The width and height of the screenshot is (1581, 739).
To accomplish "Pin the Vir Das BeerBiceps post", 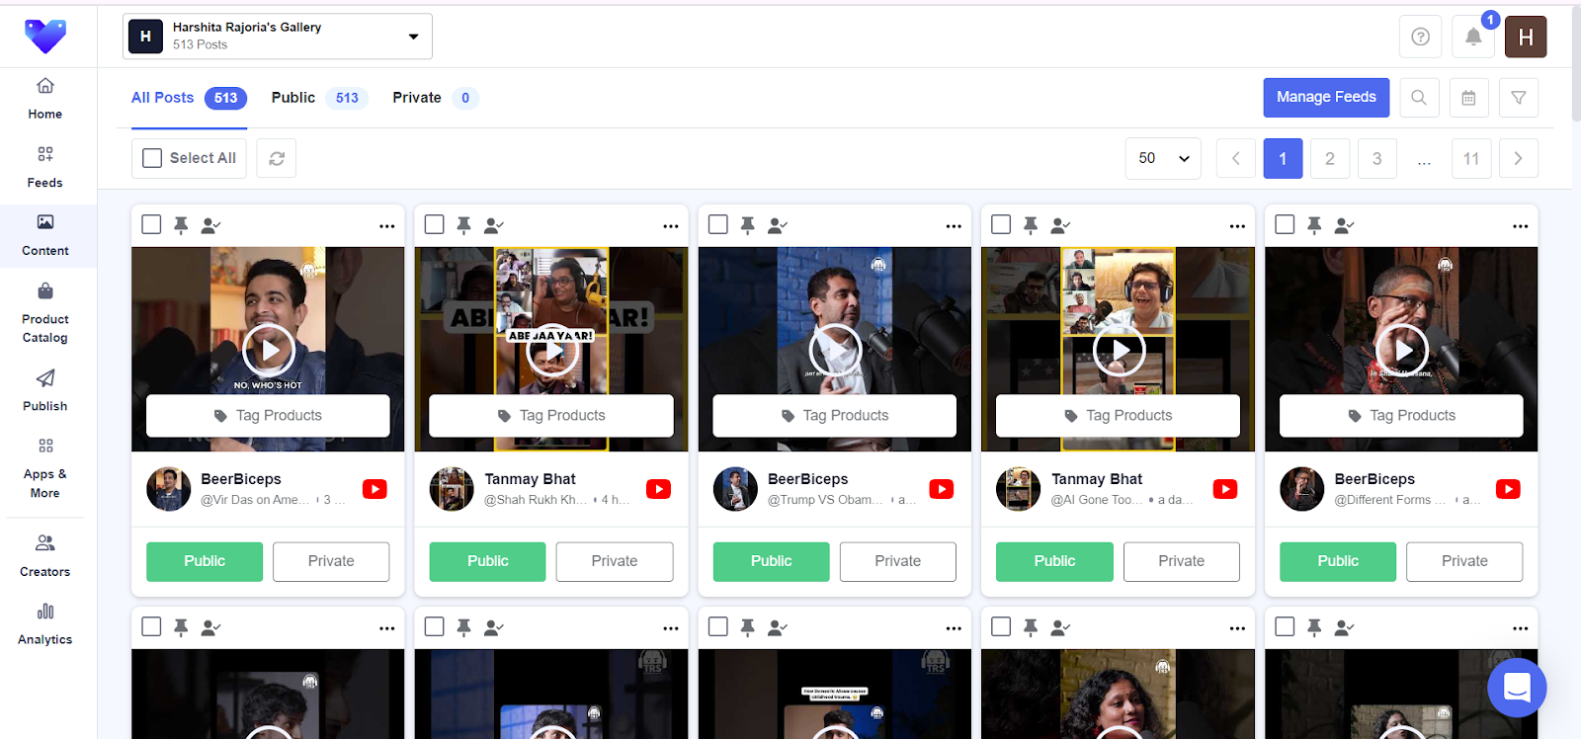I will tap(181, 225).
